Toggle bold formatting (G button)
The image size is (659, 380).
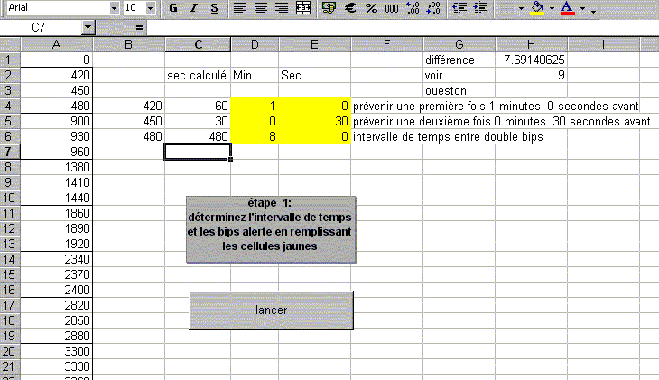pos(173,7)
